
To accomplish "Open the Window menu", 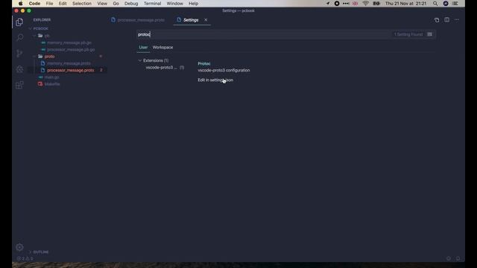I will tap(174, 4).
